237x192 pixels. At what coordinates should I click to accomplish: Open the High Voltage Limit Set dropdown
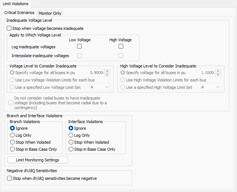(210, 87)
